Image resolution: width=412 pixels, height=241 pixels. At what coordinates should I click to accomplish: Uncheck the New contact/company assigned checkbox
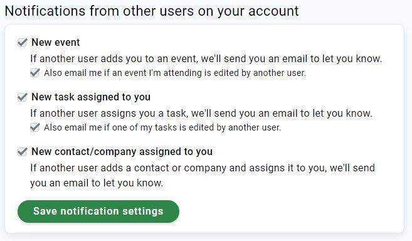click(x=23, y=152)
